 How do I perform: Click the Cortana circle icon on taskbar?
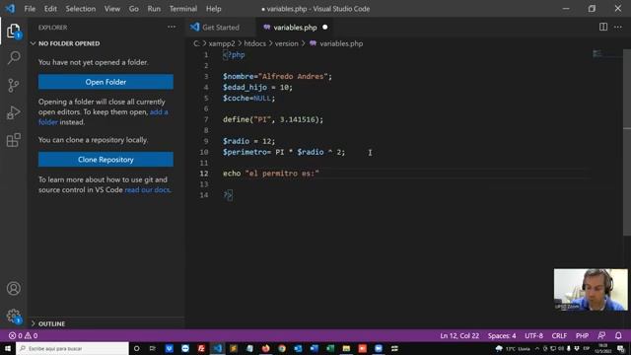pyautogui.click(x=136, y=348)
